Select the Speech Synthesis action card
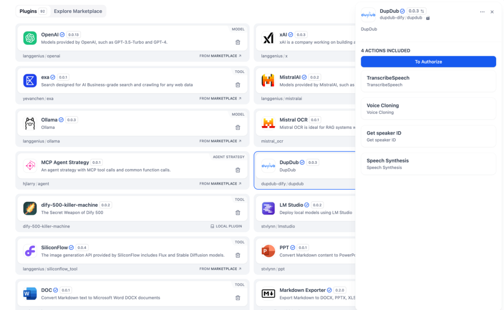Image resolution: width=504 pixels, height=310 pixels. [428, 163]
